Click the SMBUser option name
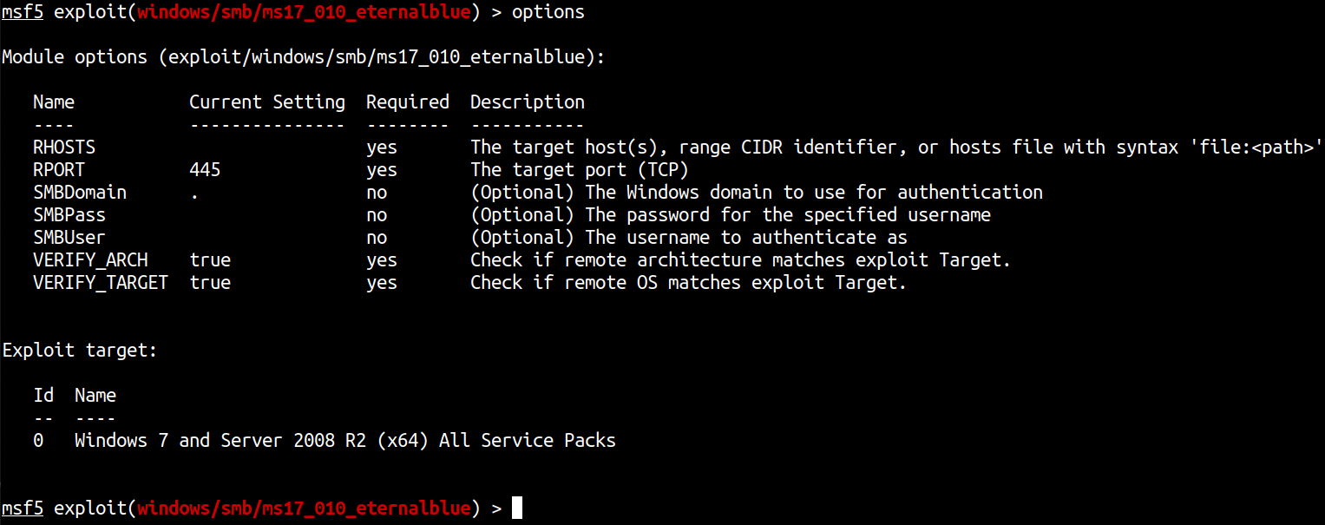This screenshot has width=1325, height=525. pyautogui.click(x=69, y=238)
